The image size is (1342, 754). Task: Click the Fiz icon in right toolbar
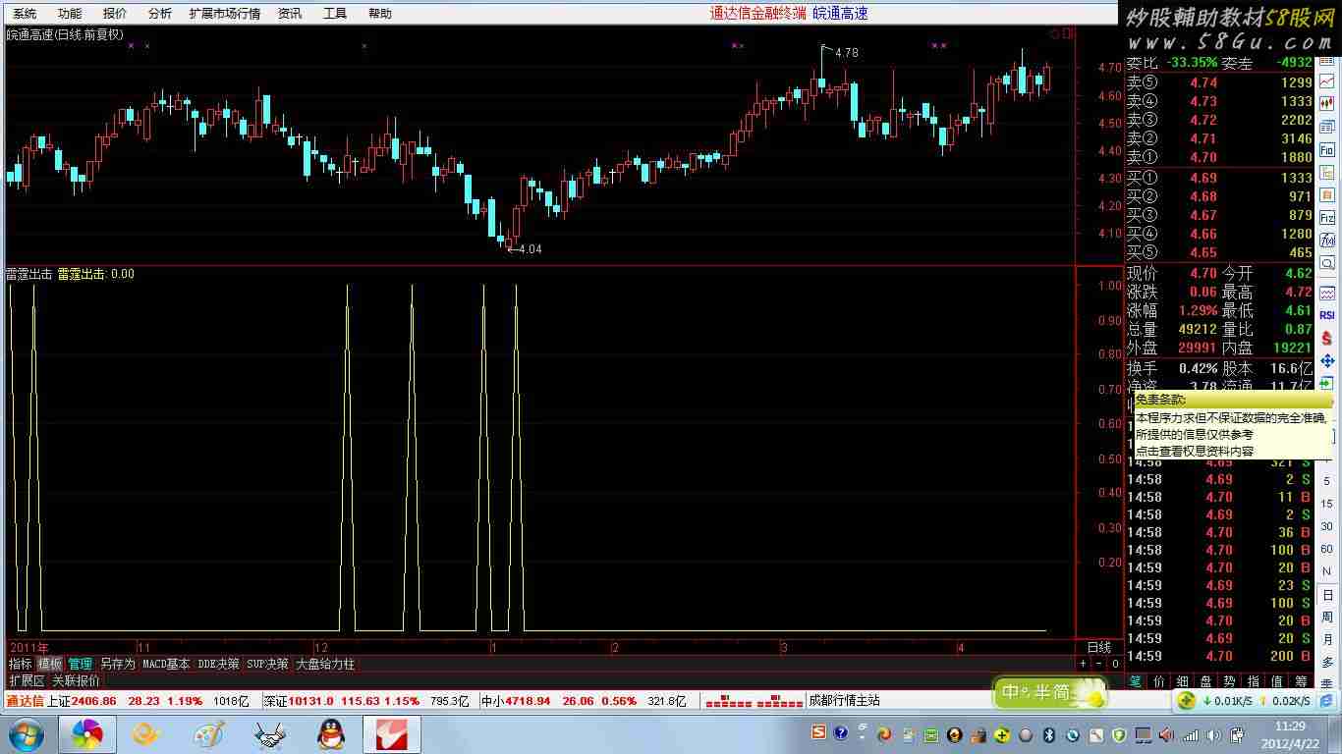1327,218
